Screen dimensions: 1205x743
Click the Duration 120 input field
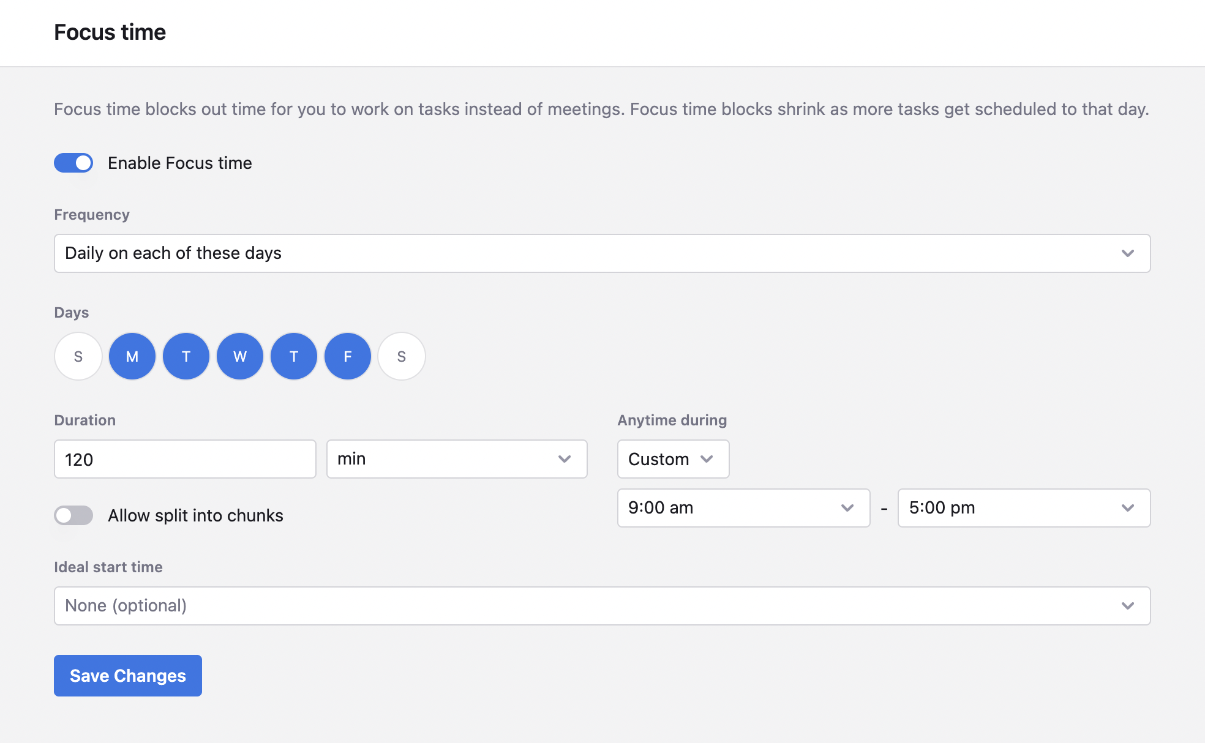(185, 459)
